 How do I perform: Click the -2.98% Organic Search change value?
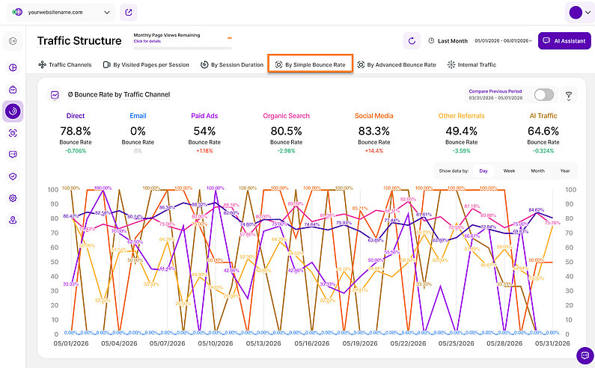click(x=286, y=151)
